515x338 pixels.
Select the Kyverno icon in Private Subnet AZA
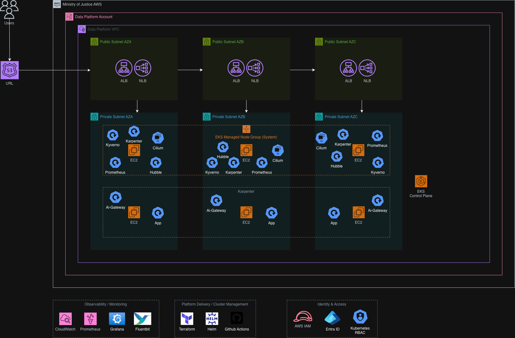pos(113,135)
